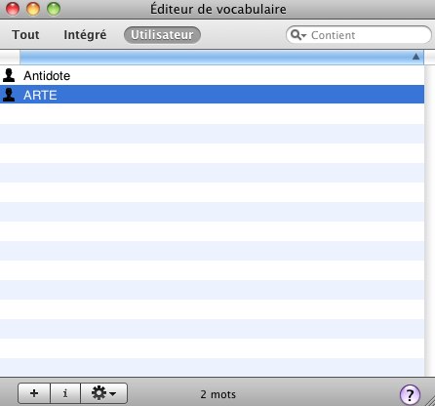
Task: Minimize the window with yellow button
Action: [x=33, y=9]
